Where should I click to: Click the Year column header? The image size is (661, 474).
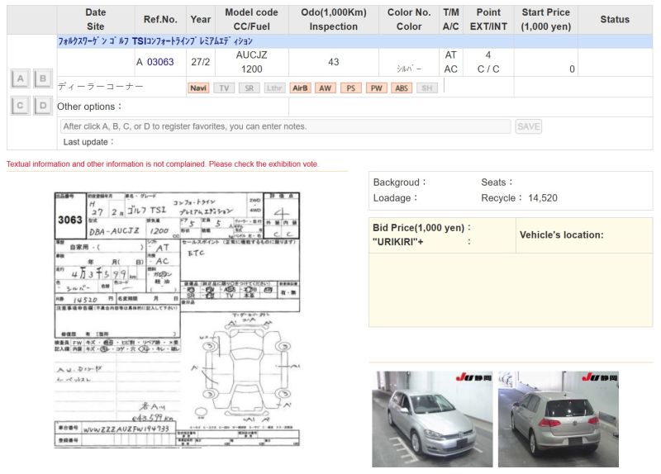click(200, 19)
